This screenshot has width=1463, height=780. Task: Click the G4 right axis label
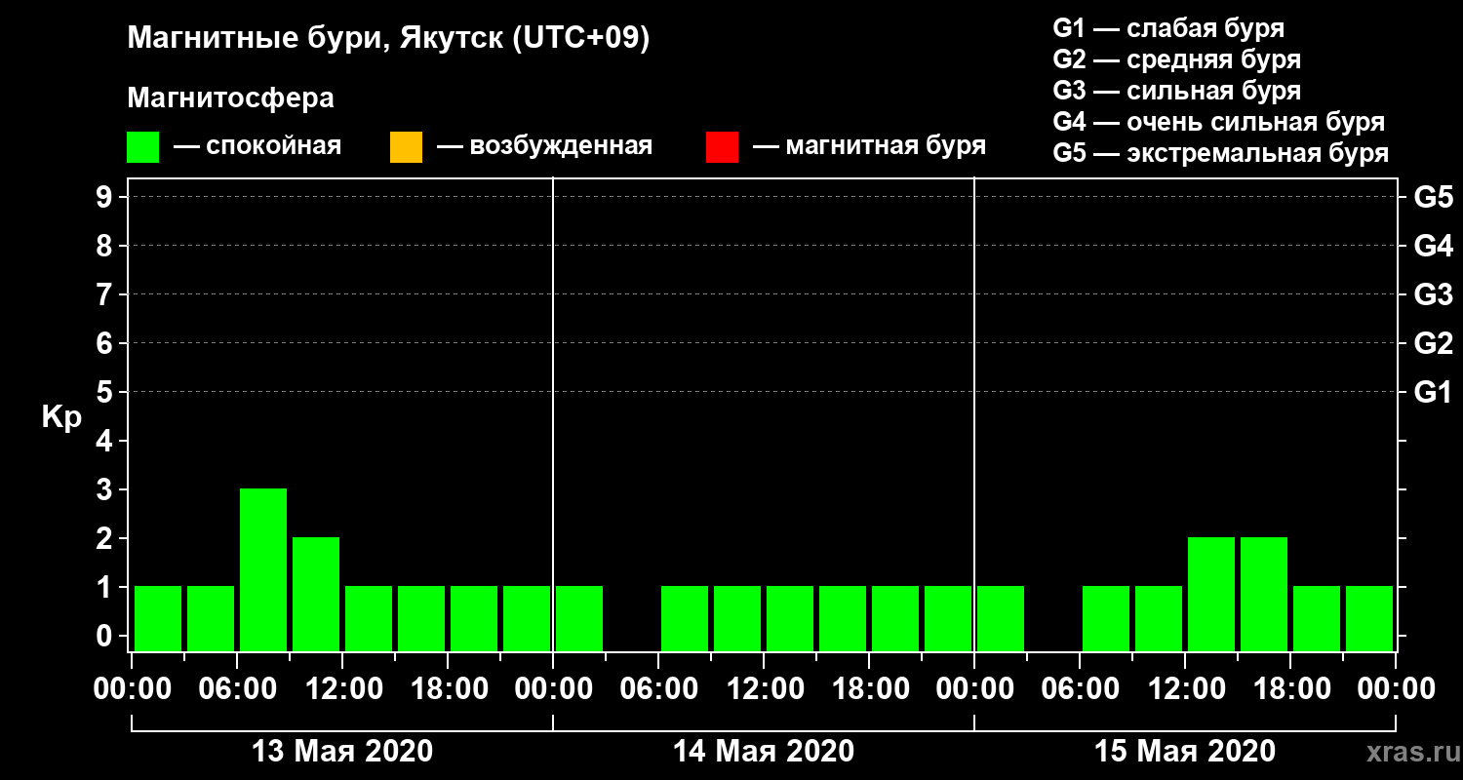(x=1434, y=246)
